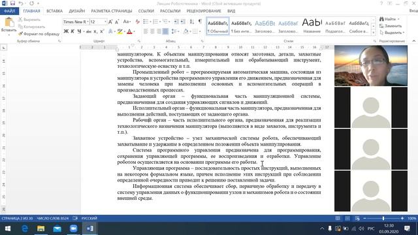This screenshot has height=235, width=418.
Task: Collapse the ribbon with the arrow
Action: click(x=413, y=41)
